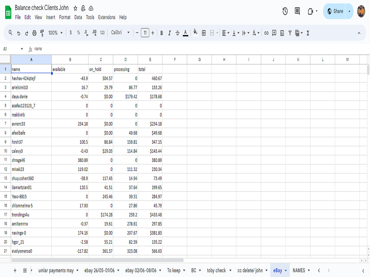Click the move to Drive icon

pyautogui.click(x=83, y=8)
